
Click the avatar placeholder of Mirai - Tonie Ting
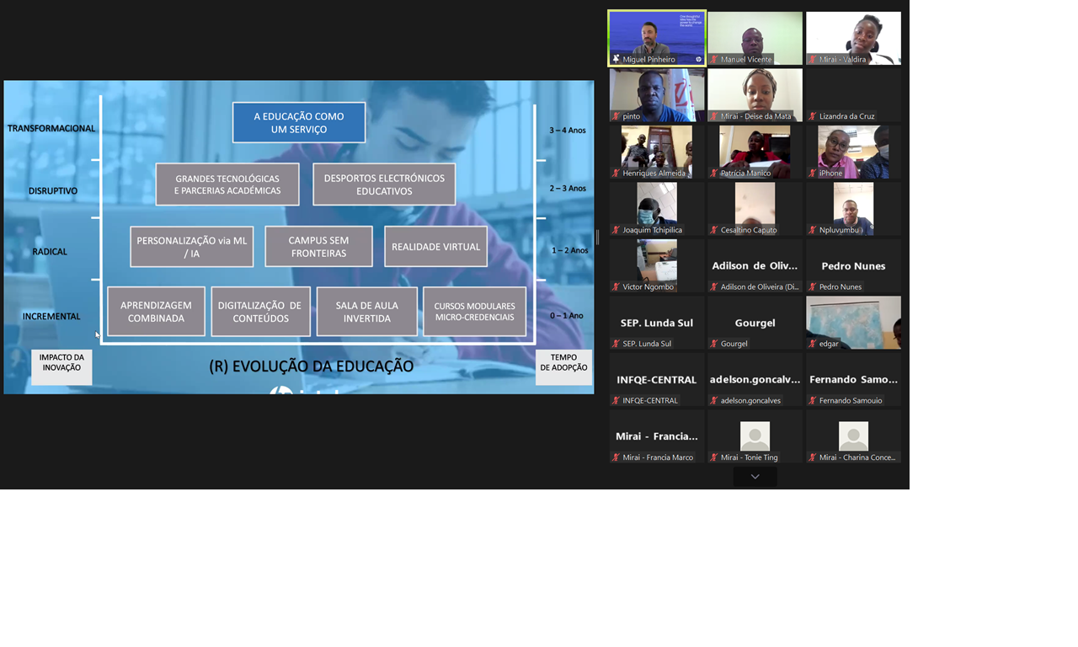755,436
